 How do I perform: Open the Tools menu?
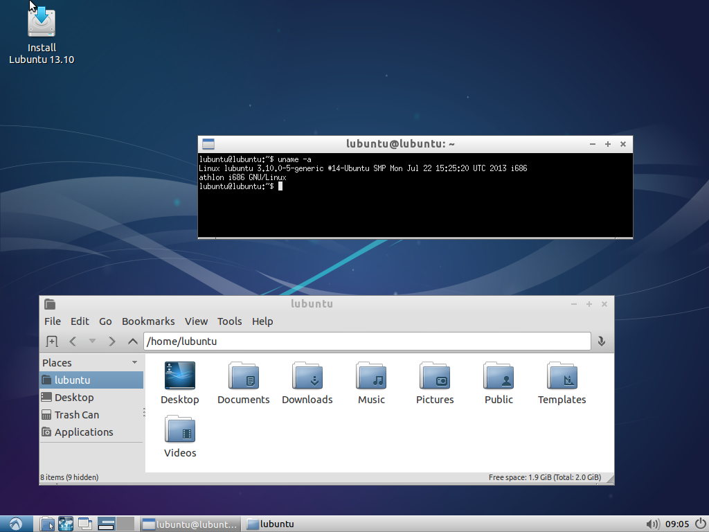tap(229, 321)
